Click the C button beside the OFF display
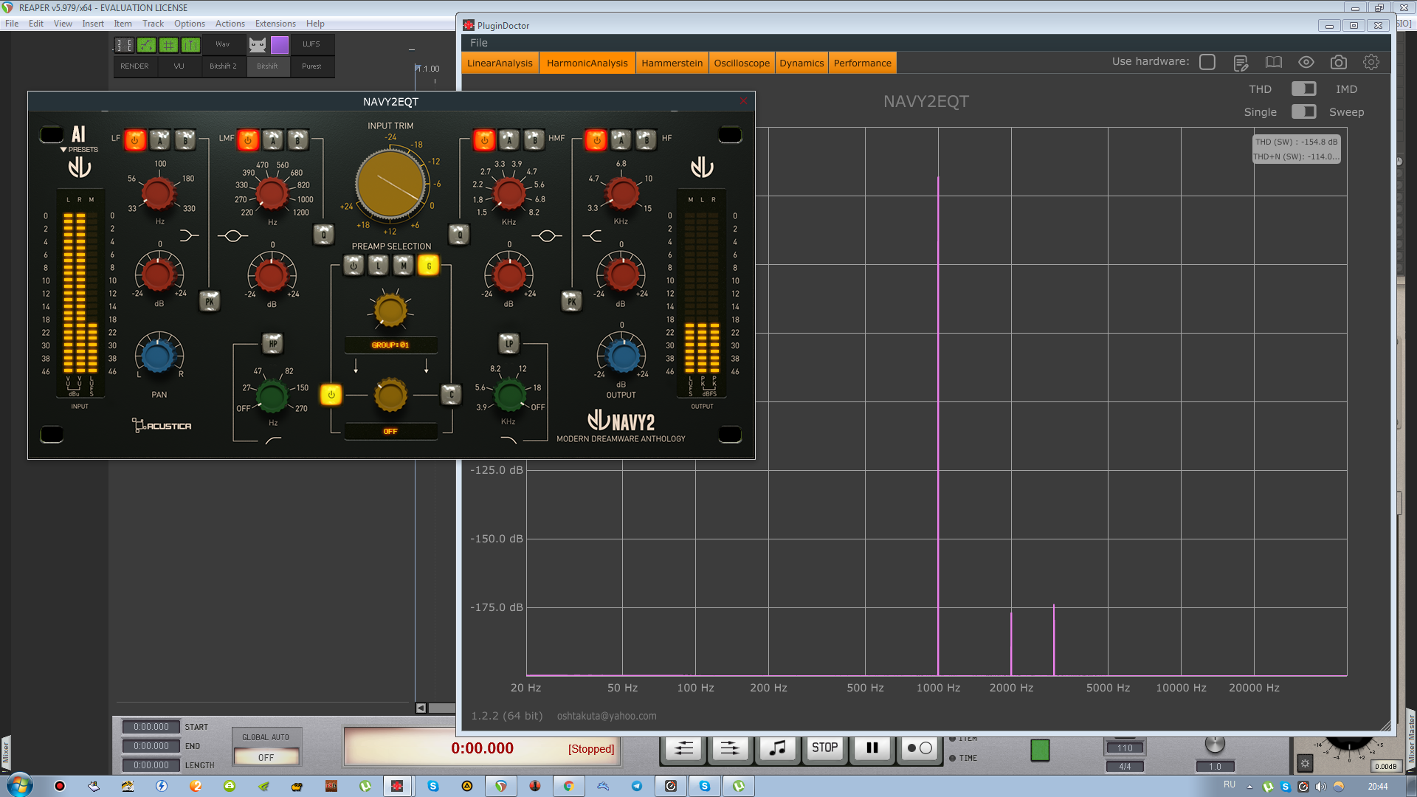 point(451,395)
